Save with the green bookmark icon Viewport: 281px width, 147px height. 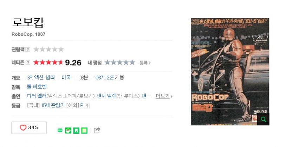[x=76, y=131]
